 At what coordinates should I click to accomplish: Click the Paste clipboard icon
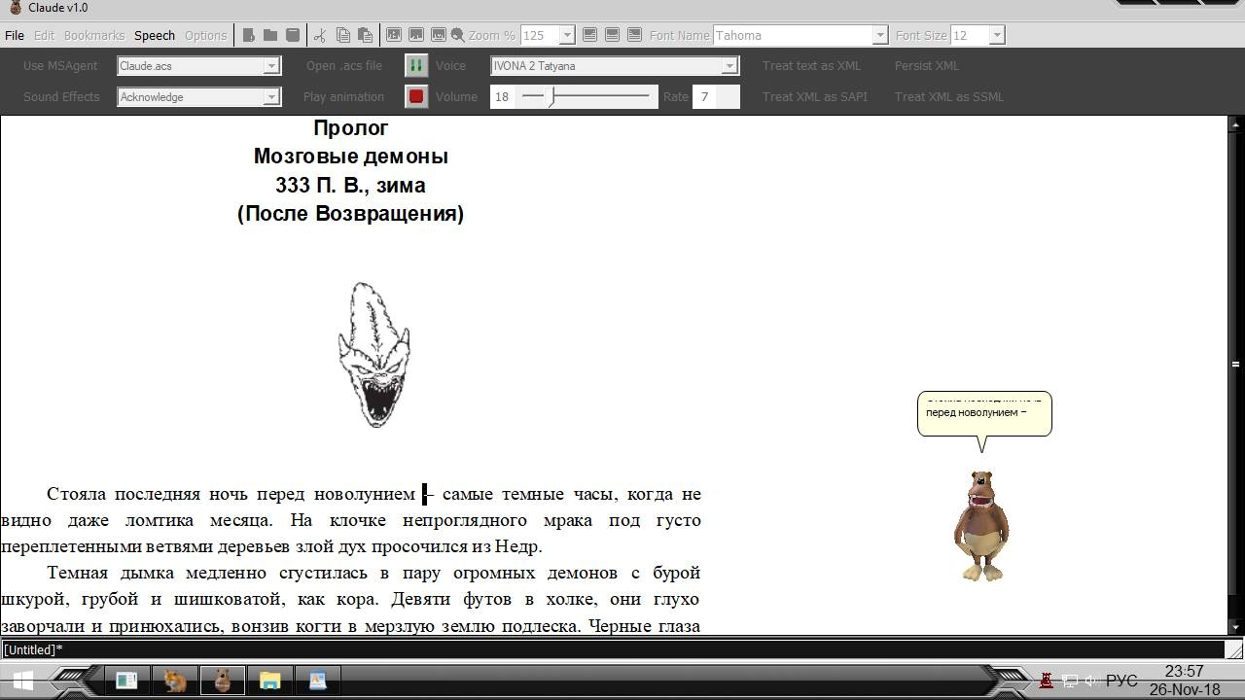[365, 35]
